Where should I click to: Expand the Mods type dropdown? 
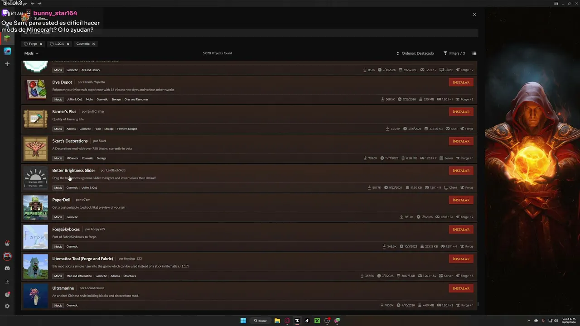click(x=31, y=53)
